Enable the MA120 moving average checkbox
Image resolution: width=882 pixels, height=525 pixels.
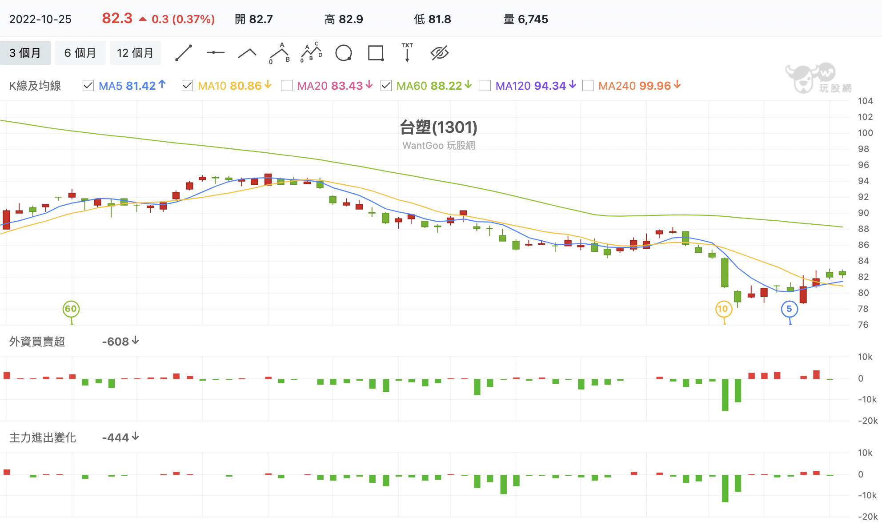coord(485,85)
